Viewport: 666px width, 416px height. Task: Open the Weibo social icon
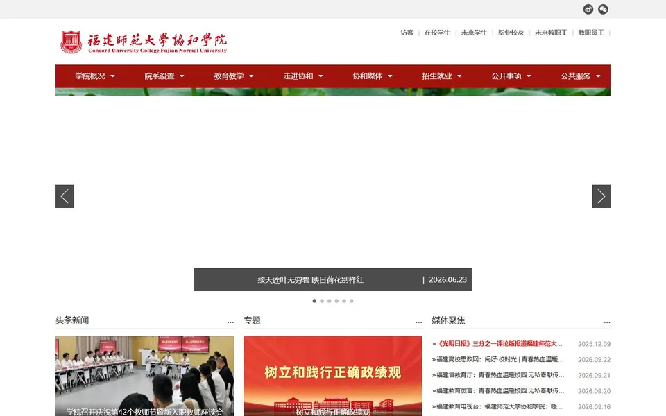(588, 9)
